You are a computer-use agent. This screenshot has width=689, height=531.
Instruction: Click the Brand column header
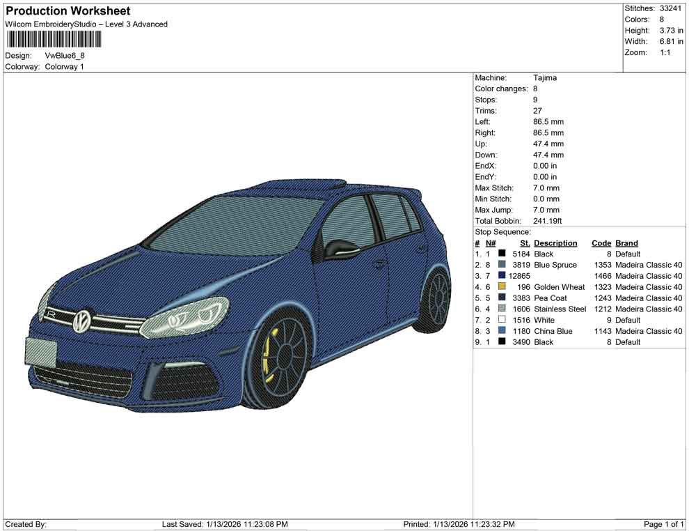(x=626, y=243)
